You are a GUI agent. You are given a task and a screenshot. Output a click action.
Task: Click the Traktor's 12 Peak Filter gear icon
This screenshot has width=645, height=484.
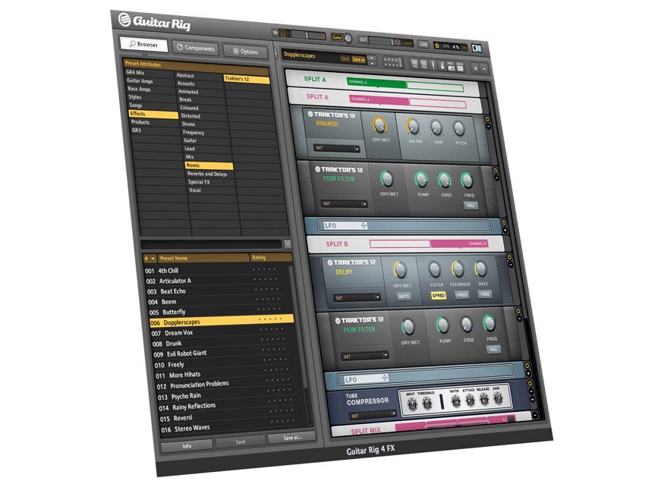click(x=319, y=170)
